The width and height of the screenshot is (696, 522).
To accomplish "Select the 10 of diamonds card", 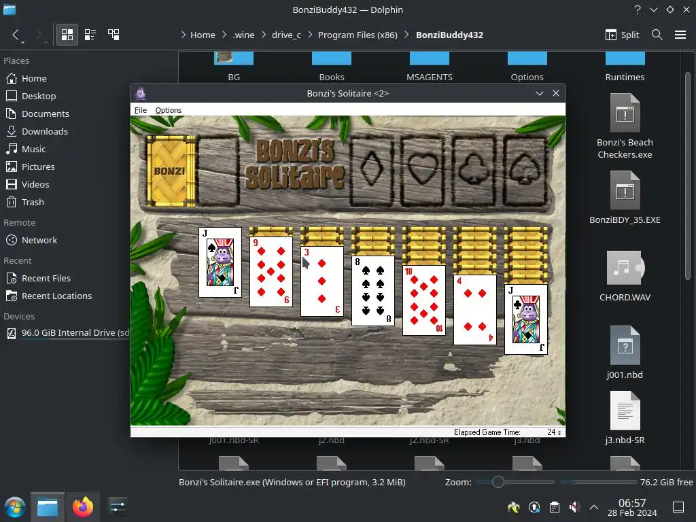I will point(424,300).
